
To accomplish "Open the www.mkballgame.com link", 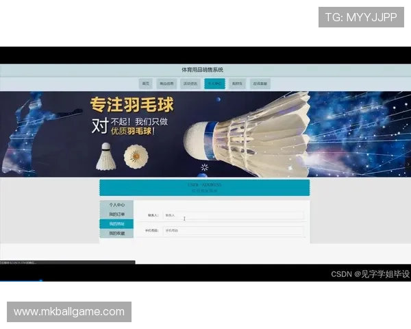I will pyautogui.click(x=69, y=312).
